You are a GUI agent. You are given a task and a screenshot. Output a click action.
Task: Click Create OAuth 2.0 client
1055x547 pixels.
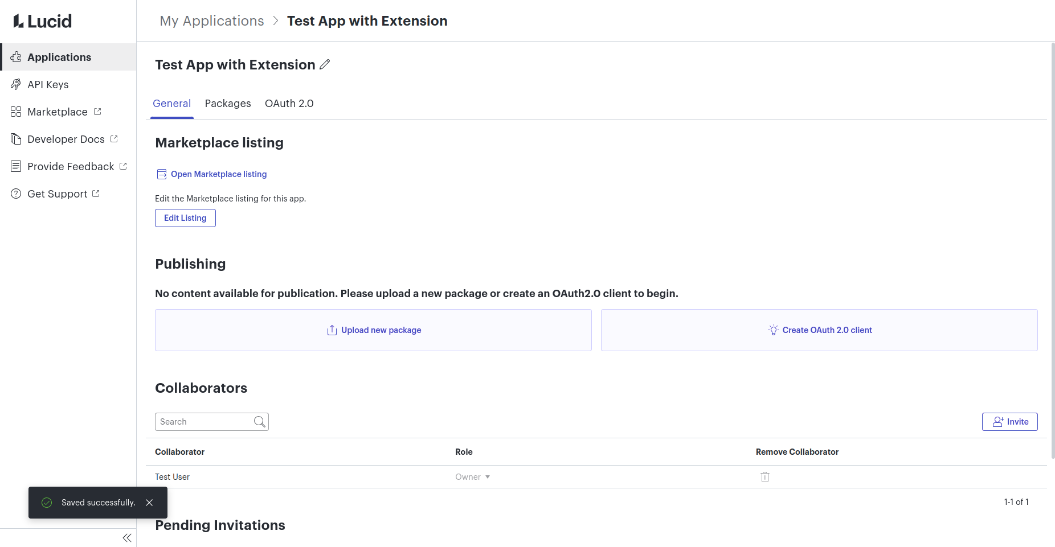click(819, 330)
